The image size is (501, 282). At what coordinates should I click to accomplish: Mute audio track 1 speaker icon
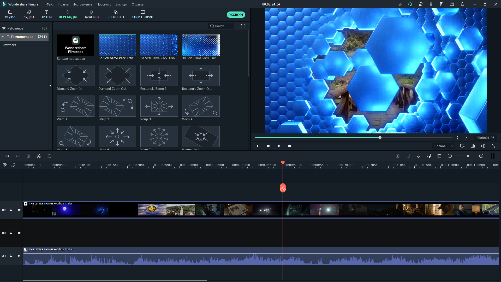(x=19, y=256)
